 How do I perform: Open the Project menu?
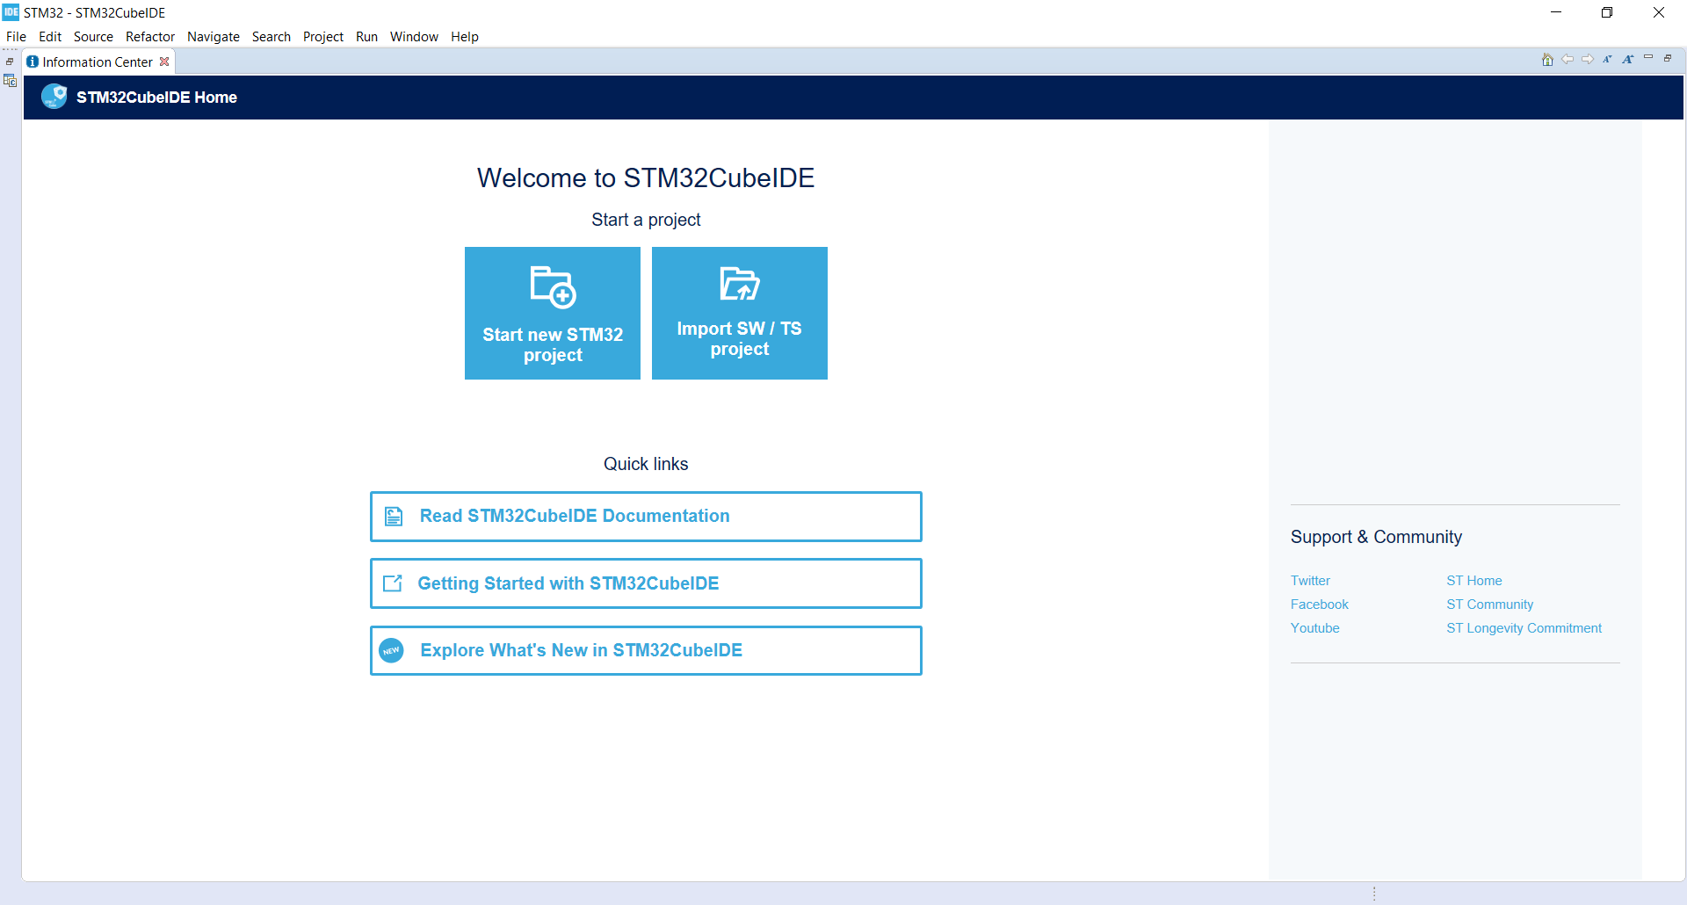(322, 37)
